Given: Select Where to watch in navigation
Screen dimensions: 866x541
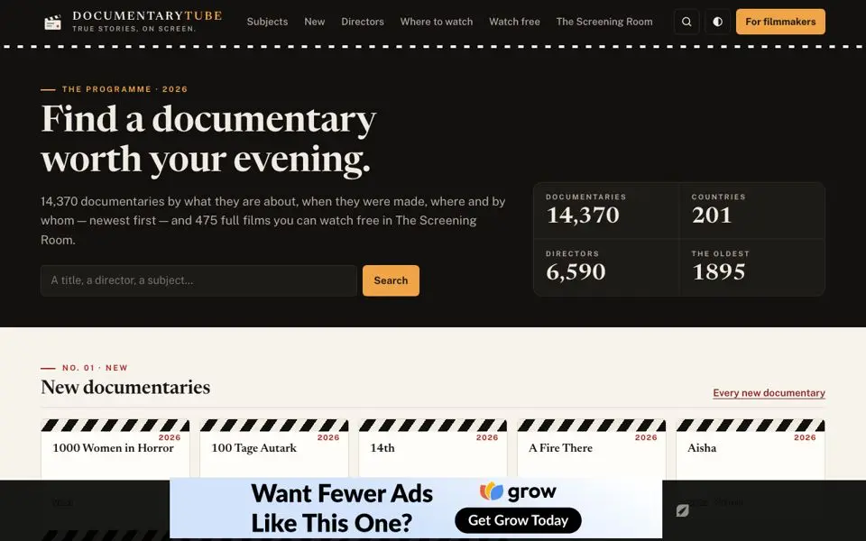Looking at the screenshot, I should click(x=437, y=22).
